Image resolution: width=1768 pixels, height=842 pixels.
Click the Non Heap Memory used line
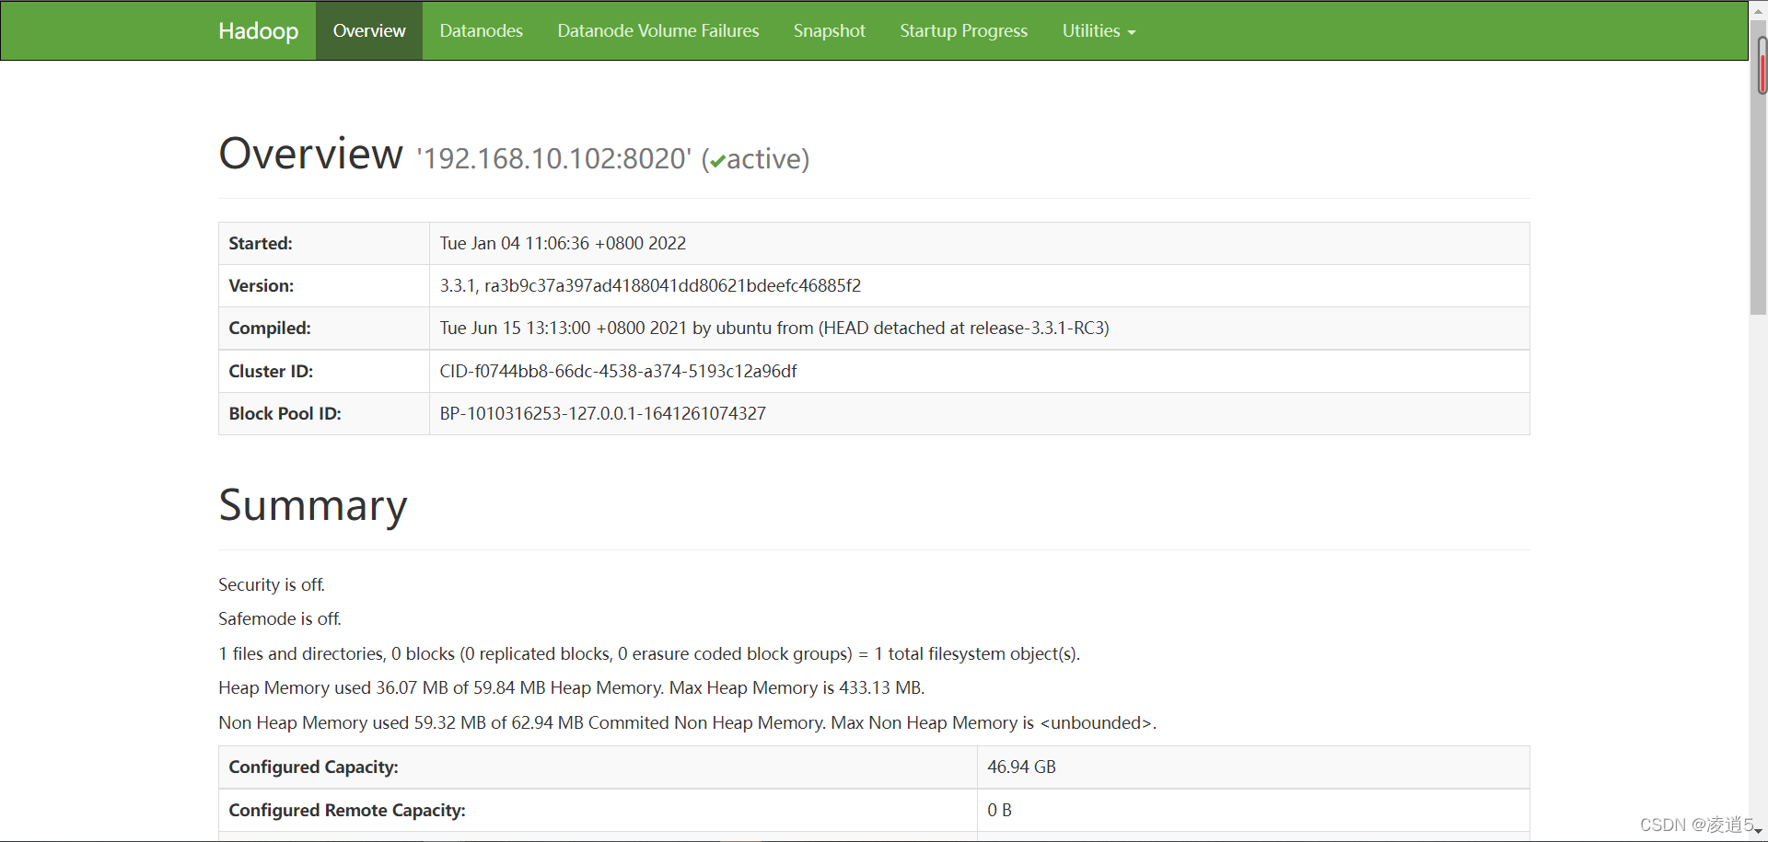[688, 722]
